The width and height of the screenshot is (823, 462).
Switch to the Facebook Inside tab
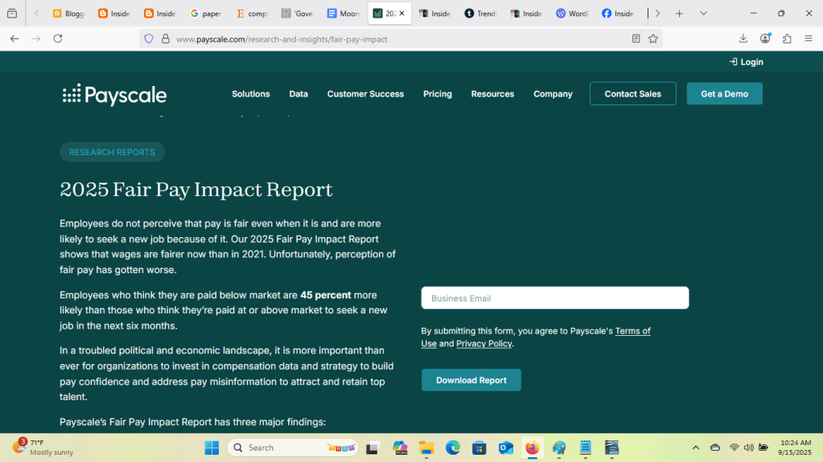[x=617, y=14]
